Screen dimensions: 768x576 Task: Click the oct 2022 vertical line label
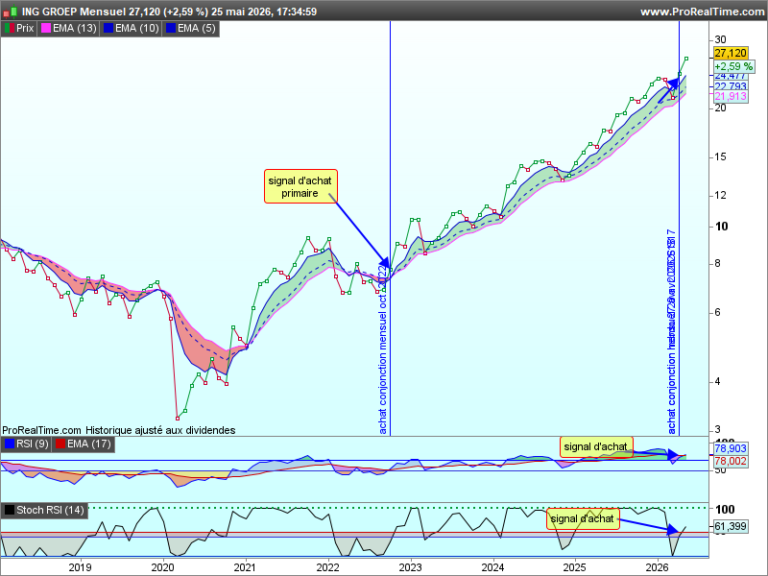(x=383, y=349)
